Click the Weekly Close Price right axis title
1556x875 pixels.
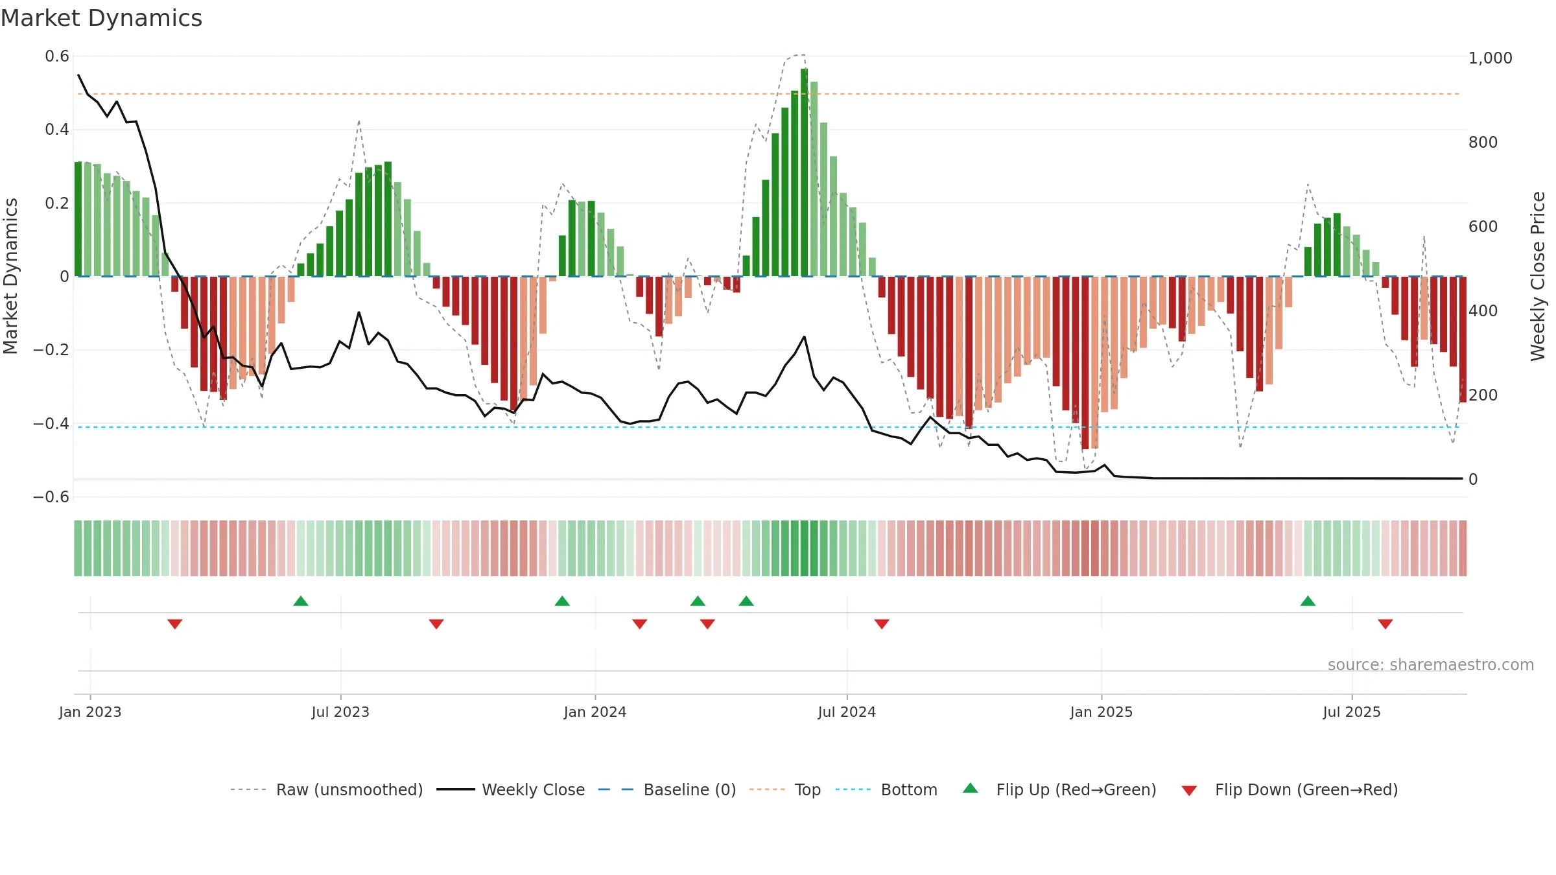[x=1538, y=276]
